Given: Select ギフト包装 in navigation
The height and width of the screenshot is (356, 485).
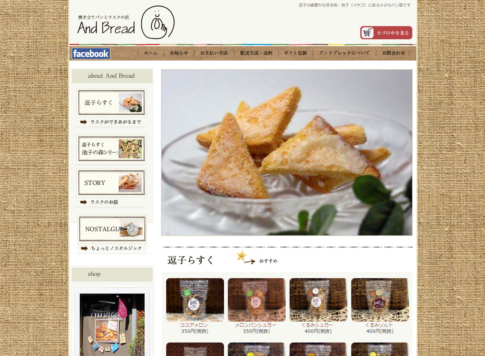Looking at the screenshot, I should pyautogui.click(x=296, y=53).
